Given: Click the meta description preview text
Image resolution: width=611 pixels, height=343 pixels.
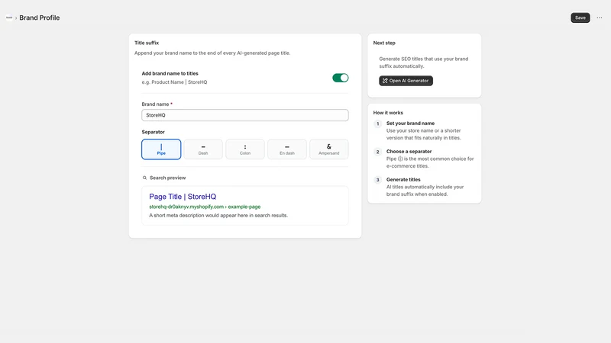Looking at the screenshot, I should 218,216.
